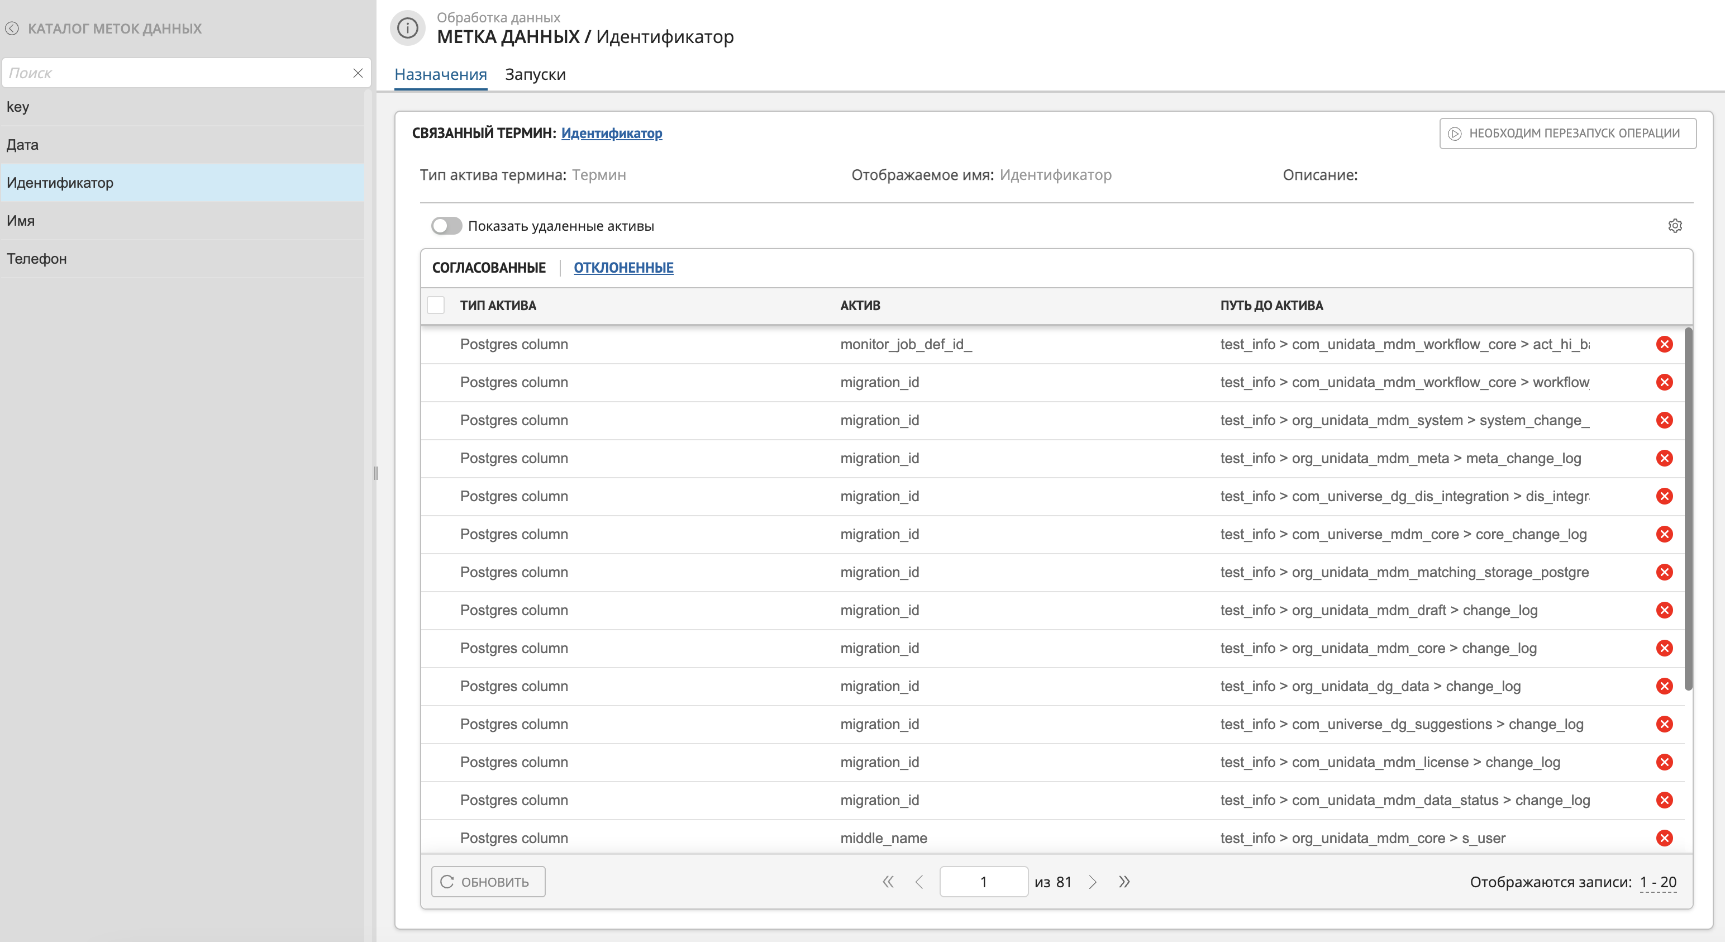Go to the next page arrow
Viewport: 1725px width, 942px height.
[x=1093, y=882]
